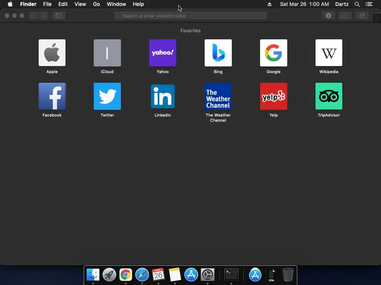The height and width of the screenshot is (285, 381).
Task: Open the HTML document in the Dock
Action: (271, 275)
